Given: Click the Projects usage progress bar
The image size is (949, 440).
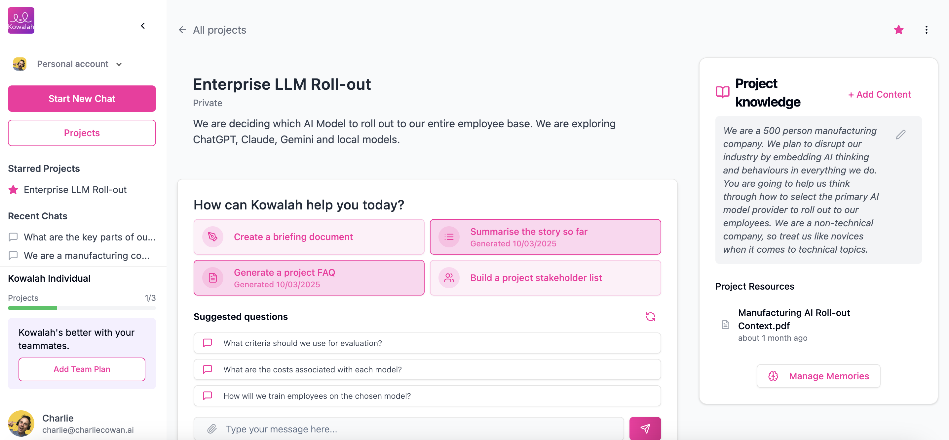Looking at the screenshot, I should pos(81,308).
